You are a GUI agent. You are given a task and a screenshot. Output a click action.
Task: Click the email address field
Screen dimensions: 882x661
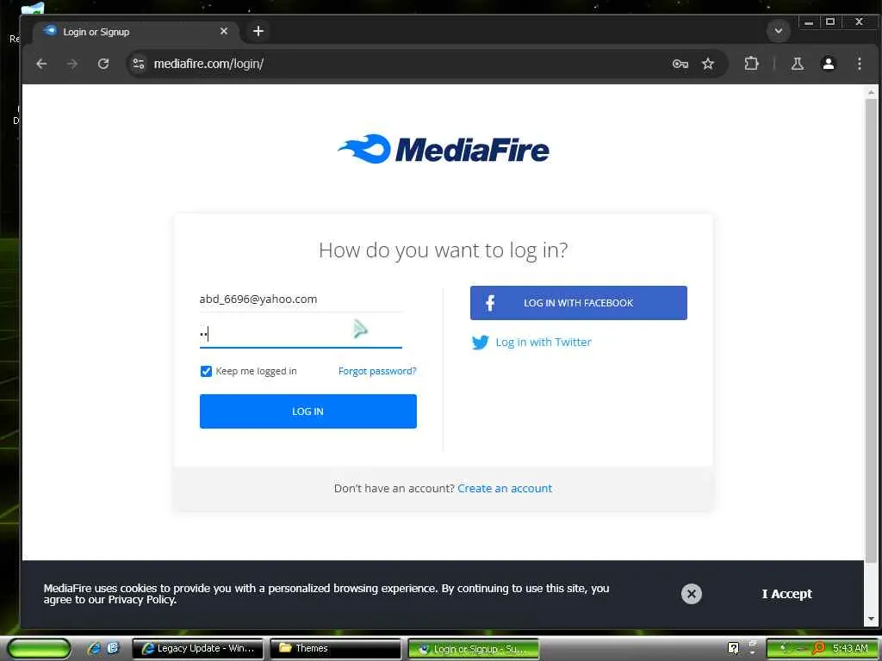click(x=301, y=299)
